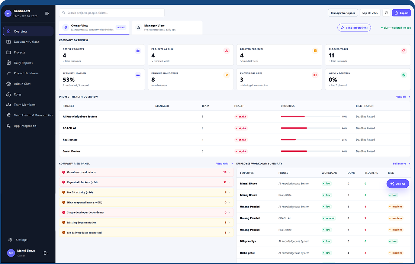Click Team Health & Burnout Risk icon
Screen dimensions: 415x264
[x=9, y=115]
